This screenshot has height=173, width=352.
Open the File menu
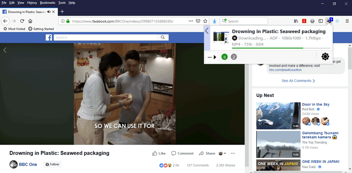(x=4, y=3)
